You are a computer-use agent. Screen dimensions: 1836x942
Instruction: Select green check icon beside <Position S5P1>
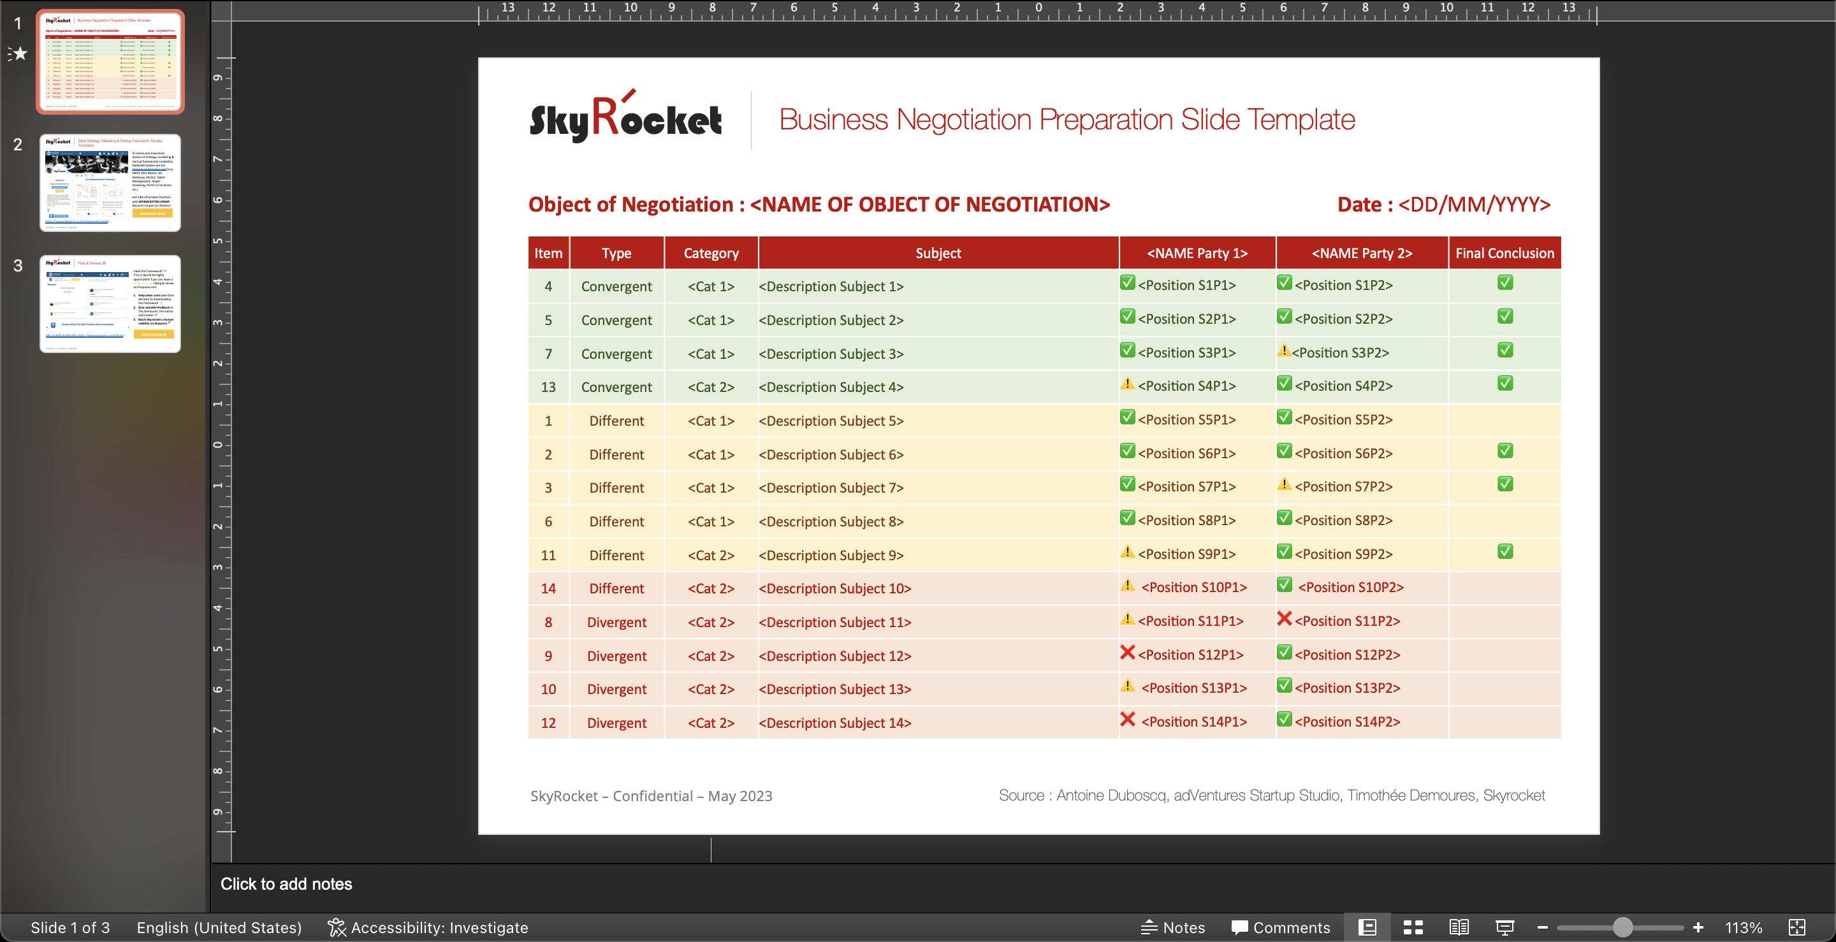[x=1128, y=417]
